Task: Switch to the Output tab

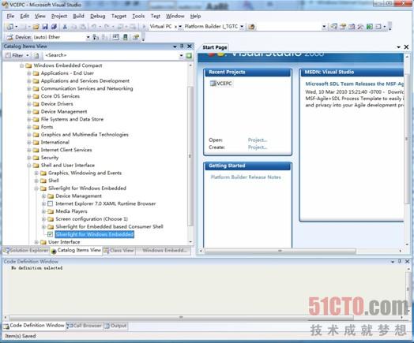Action: [x=115, y=326]
